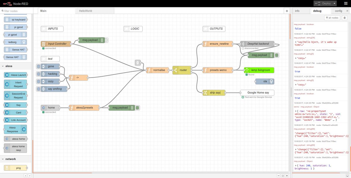Select the presets wemo function node
The width and height of the screenshot is (351, 178).
coord(218,70)
